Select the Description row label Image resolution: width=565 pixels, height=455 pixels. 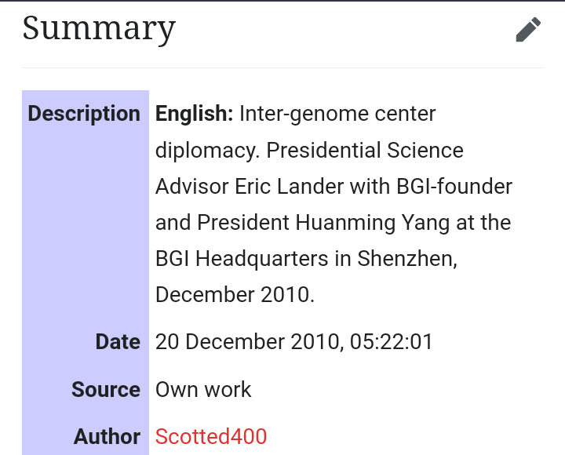84,114
